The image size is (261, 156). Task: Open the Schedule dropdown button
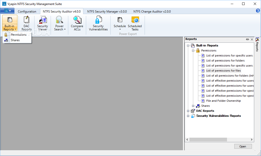point(120,23)
